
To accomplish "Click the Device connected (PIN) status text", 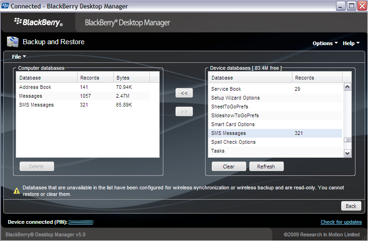I will click(38, 222).
